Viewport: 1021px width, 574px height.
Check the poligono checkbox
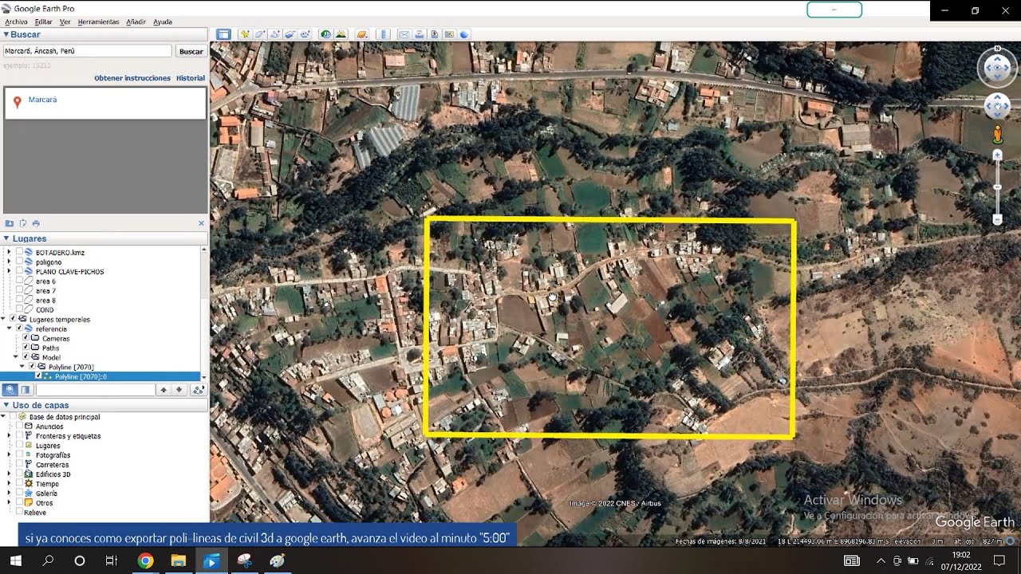19,261
